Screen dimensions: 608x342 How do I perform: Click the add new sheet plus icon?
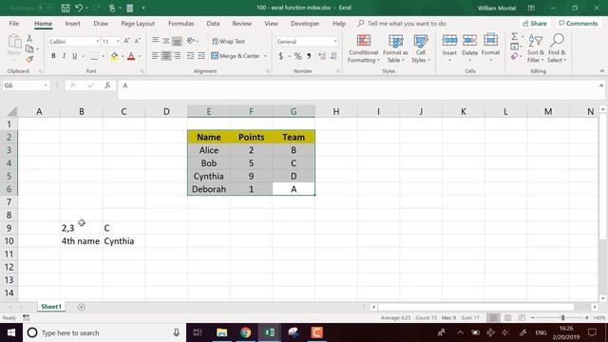tap(81, 307)
